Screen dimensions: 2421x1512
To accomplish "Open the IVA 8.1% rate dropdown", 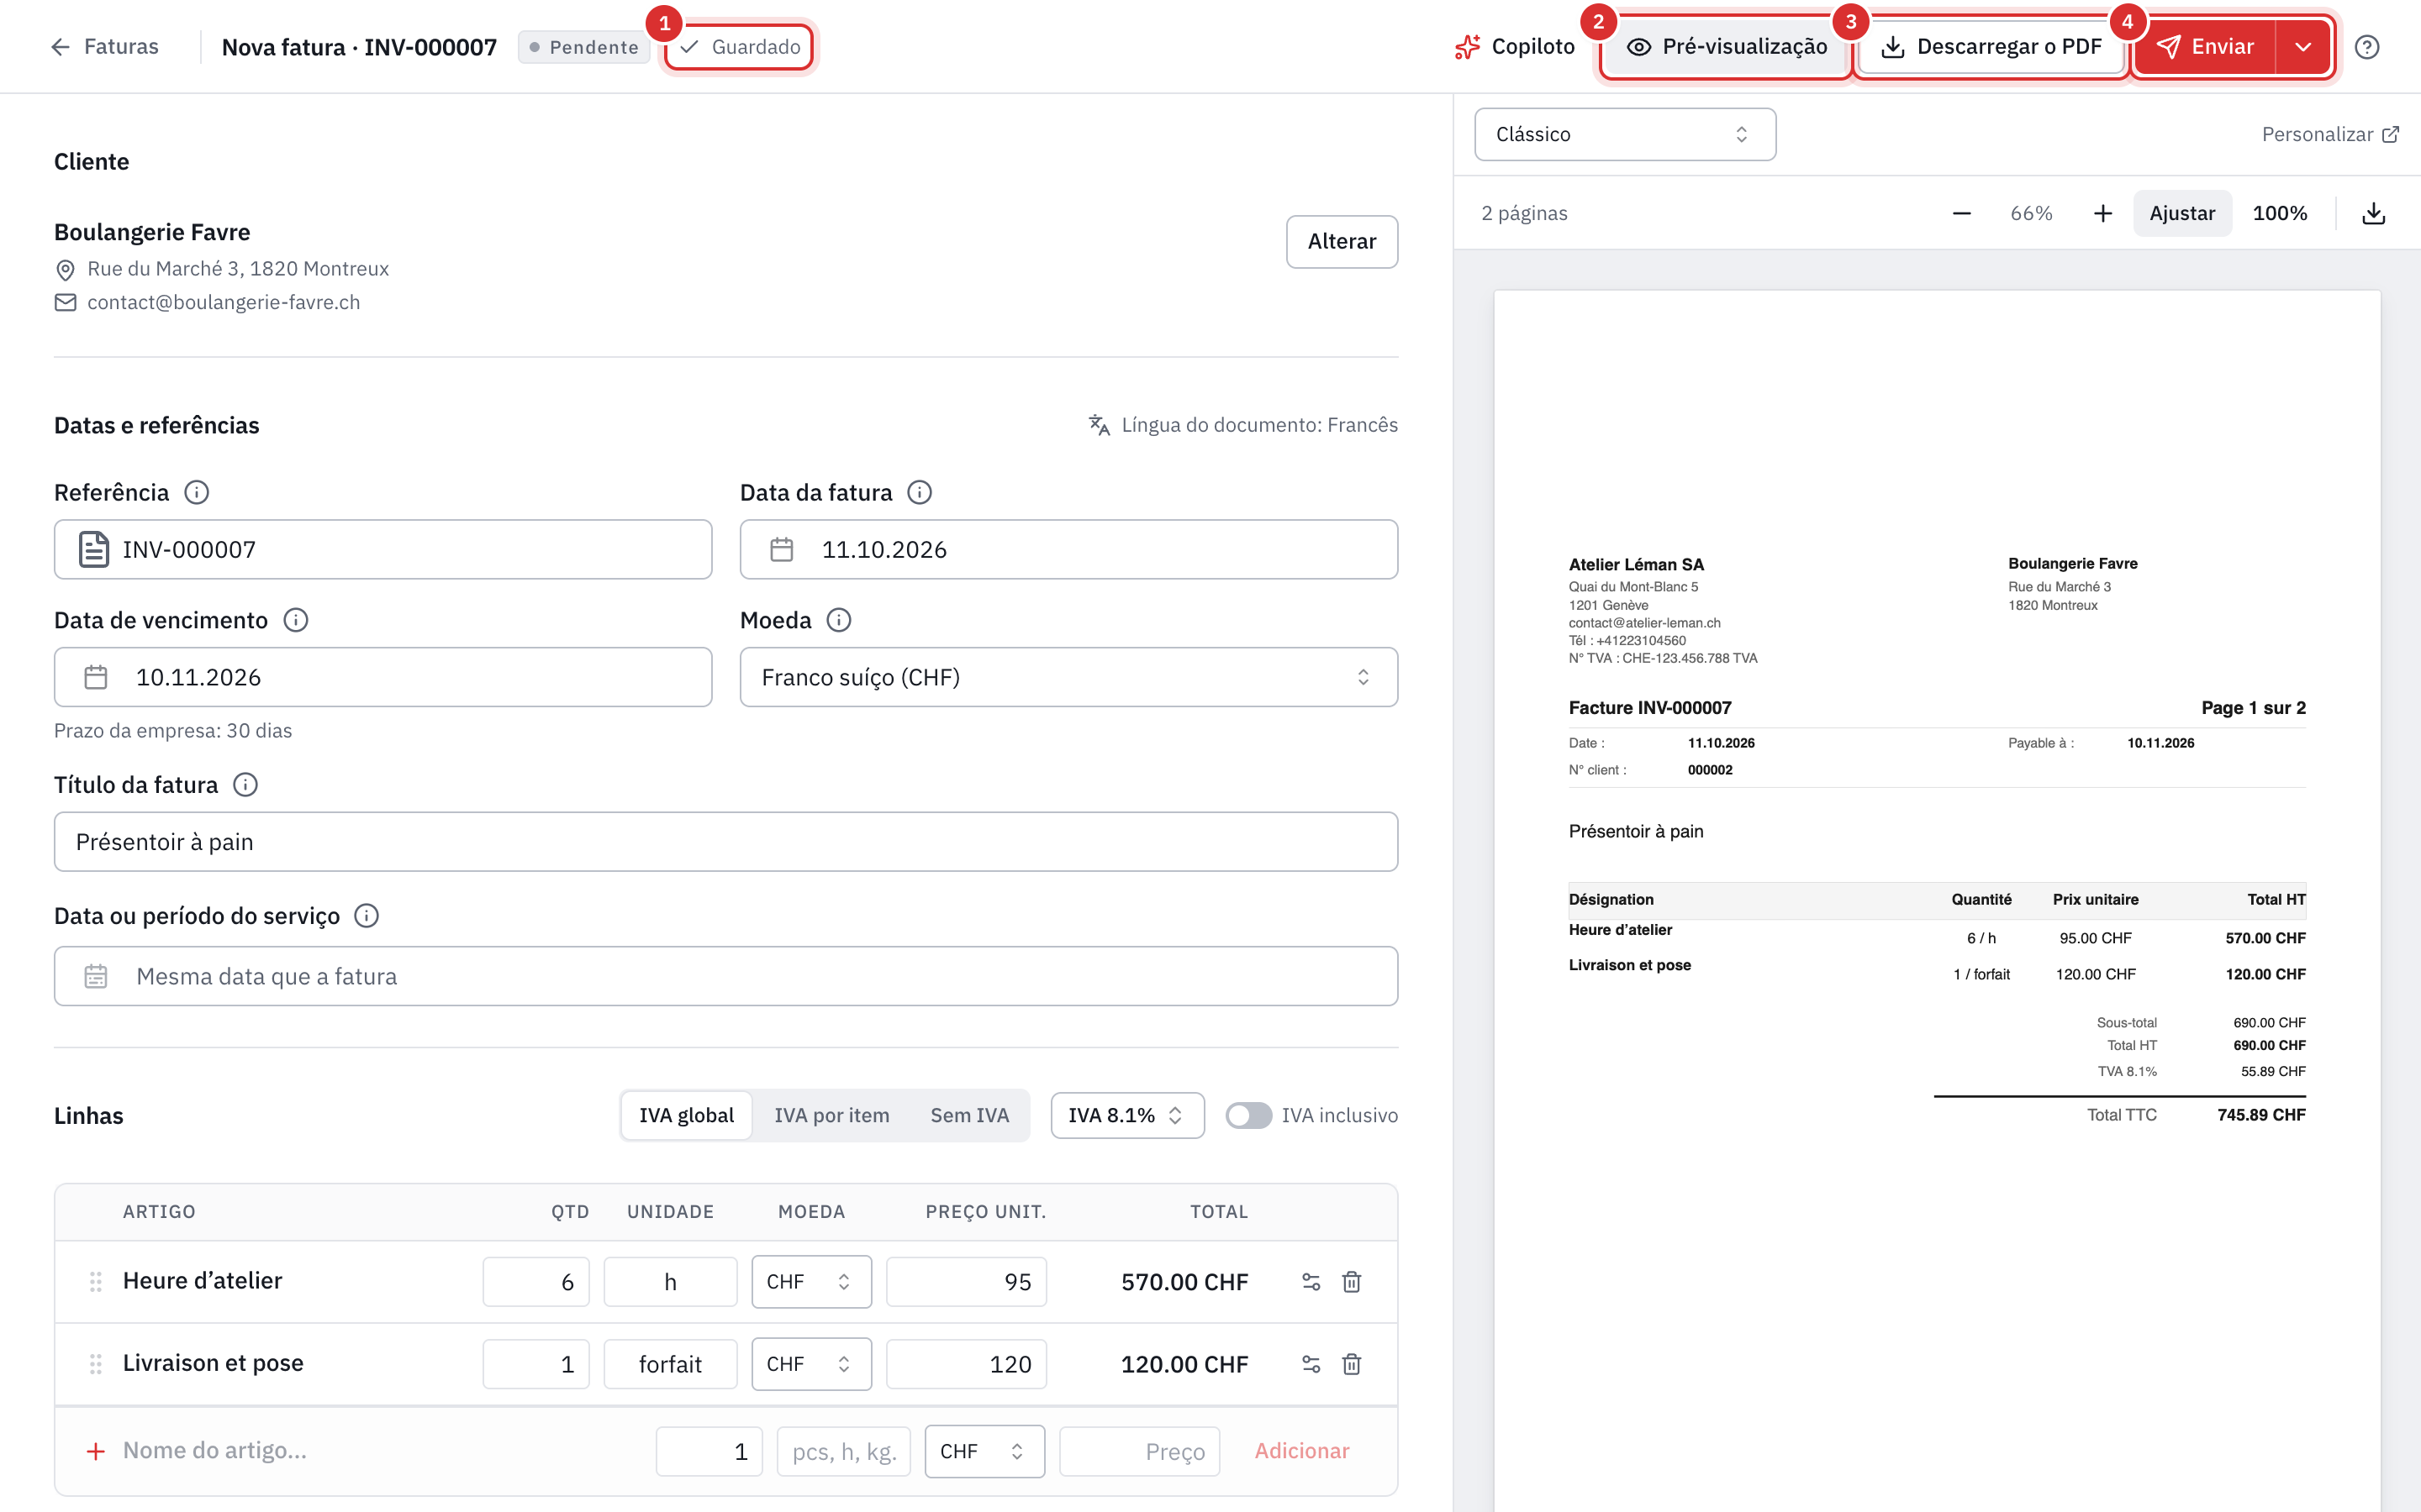I will (x=1126, y=1115).
